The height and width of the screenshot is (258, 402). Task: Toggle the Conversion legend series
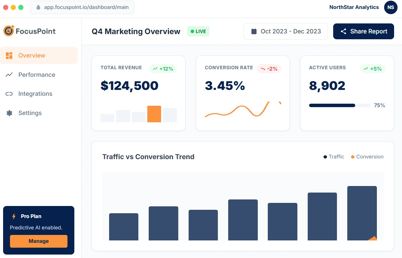(x=367, y=157)
